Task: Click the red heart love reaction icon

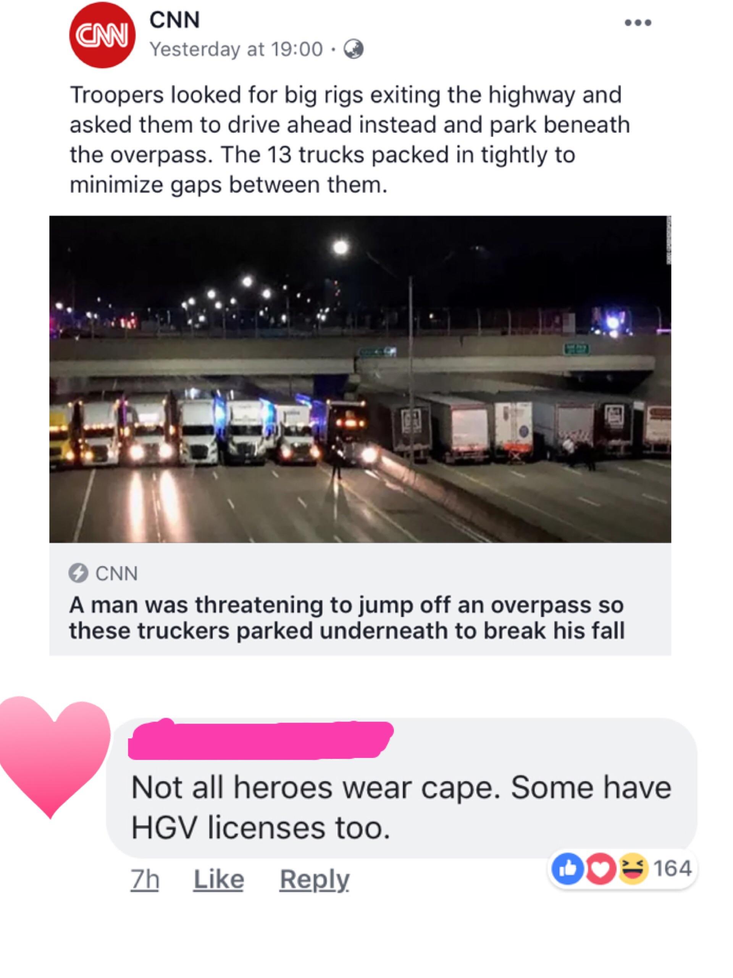Action: pyautogui.click(x=601, y=869)
